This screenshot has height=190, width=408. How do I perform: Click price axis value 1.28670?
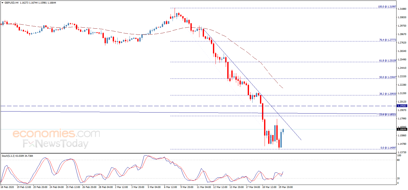(x=402, y=34)
